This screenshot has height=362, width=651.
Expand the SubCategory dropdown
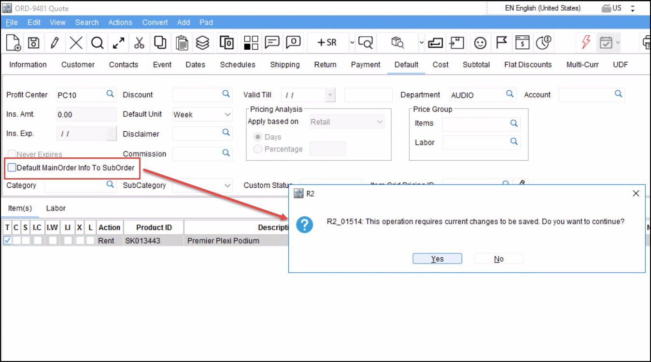point(227,186)
